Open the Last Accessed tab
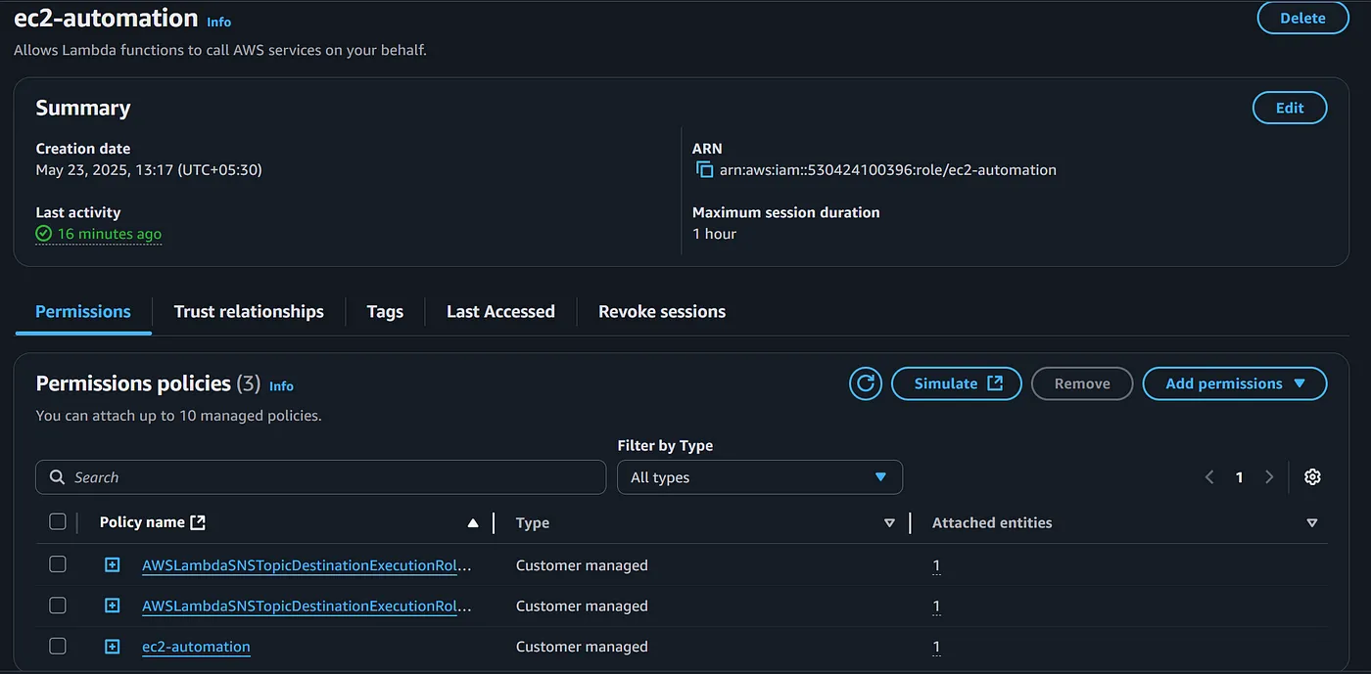Screen dimensions: 1371x674 (x=500, y=312)
